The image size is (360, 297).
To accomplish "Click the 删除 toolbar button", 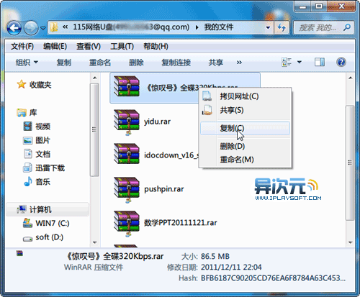I will pos(136,63).
